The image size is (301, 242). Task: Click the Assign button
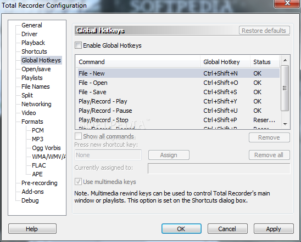(169, 155)
